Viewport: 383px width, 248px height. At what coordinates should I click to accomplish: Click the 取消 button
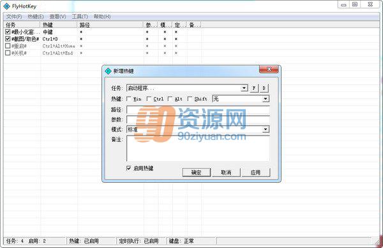(x=226, y=173)
